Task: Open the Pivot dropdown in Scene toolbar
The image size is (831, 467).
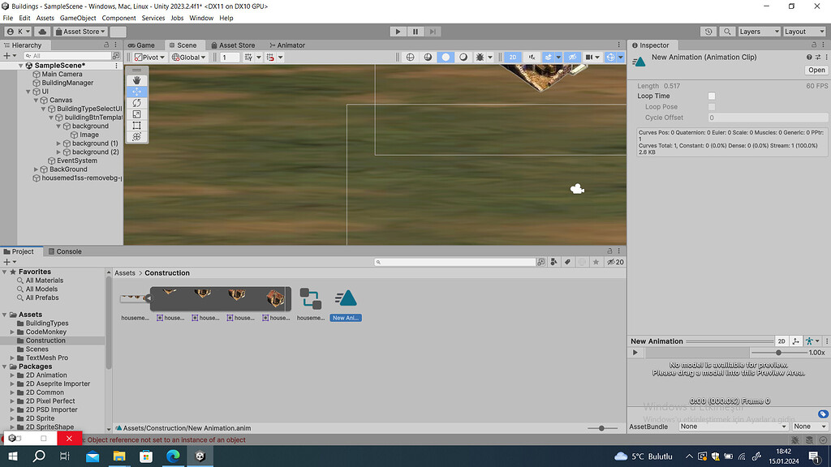Action: click(x=150, y=57)
